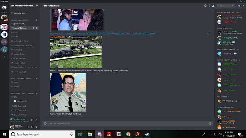
Task: Mute microphone in user panel
Action: coord(28,127)
